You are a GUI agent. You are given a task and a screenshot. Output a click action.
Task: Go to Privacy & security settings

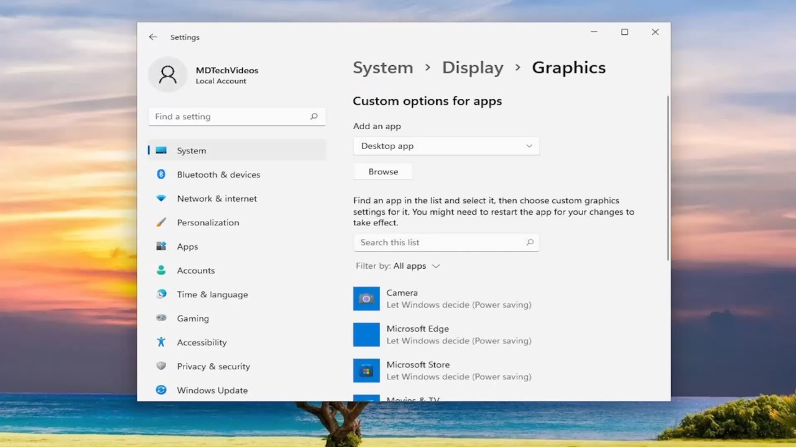click(237, 366)
